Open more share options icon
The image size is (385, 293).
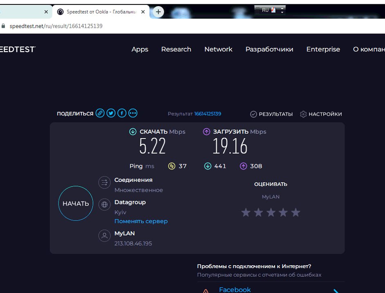(133, 113)
